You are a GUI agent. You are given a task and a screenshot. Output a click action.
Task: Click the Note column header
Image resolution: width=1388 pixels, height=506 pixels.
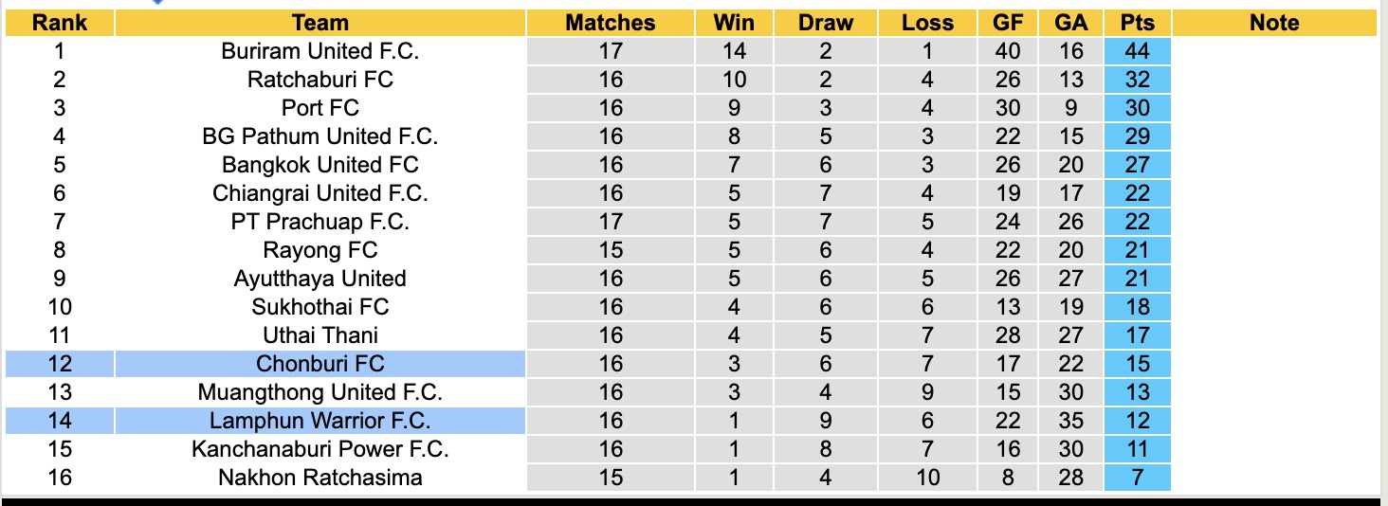tap(1274, 23)
